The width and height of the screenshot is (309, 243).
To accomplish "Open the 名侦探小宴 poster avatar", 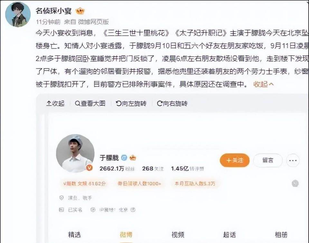I will click(18, 14).
